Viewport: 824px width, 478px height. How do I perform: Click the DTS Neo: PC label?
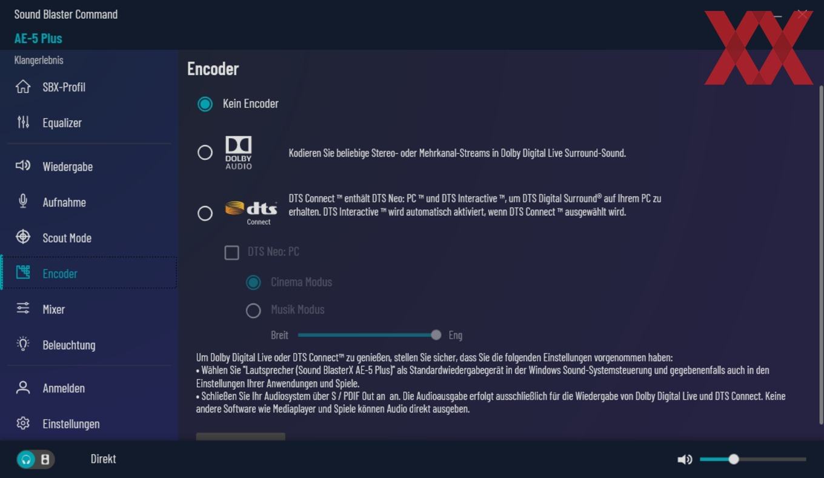pyautogui.click(x=273, y=251)
